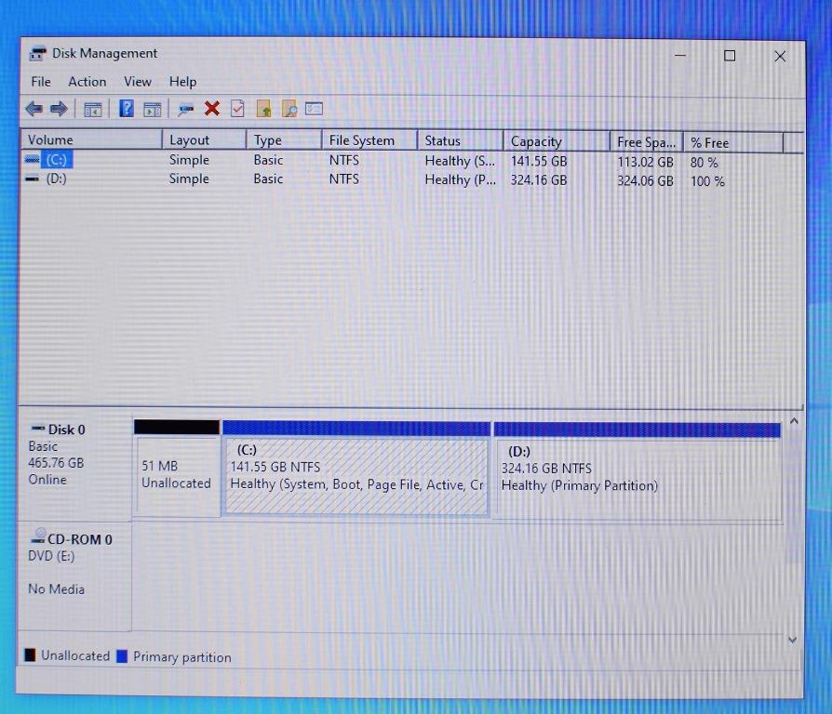Viewport: 832px width, 714px height.
Task: Open help using the question mark icon
Action: coord(127,109)
